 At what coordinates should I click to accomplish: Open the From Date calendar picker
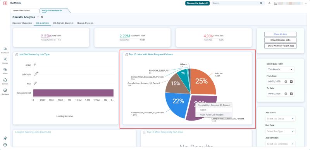[x=291, y=82]
